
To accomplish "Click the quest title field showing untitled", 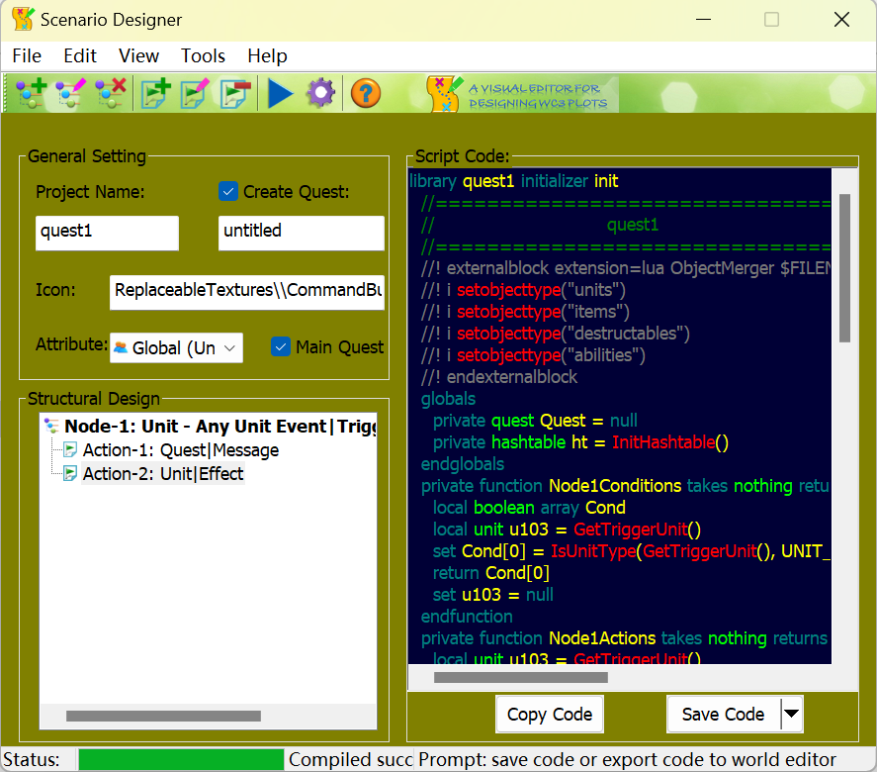I will click(302, 233).
